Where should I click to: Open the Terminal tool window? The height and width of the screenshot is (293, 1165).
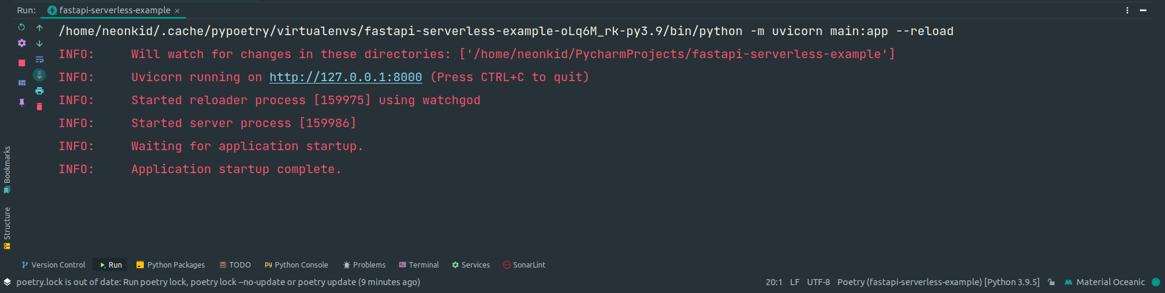419,265
